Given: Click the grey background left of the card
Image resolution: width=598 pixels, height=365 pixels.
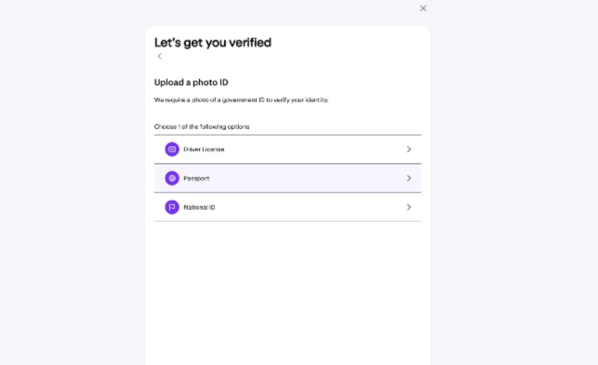Looking at the screenshot, I should tap(72, 183).
